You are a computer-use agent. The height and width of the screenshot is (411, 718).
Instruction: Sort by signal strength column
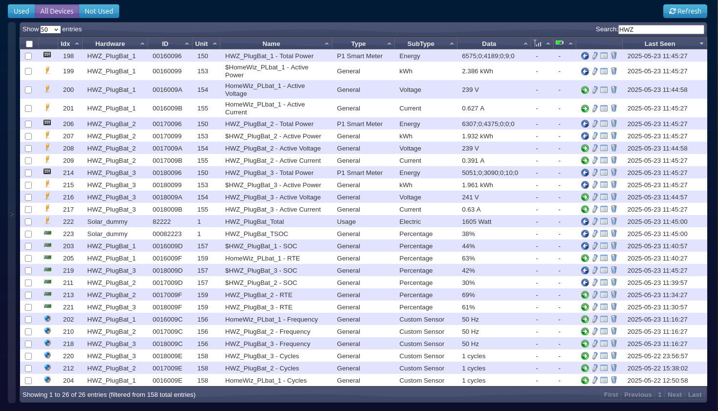(542, 43)
